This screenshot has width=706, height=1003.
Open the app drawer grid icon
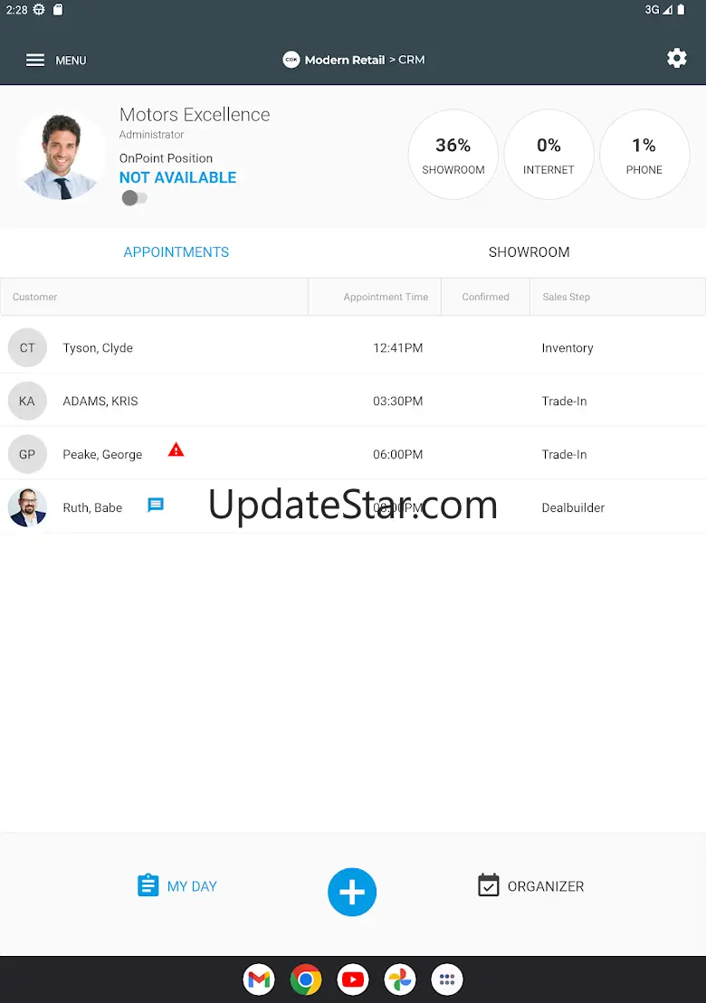pos(447,979)
